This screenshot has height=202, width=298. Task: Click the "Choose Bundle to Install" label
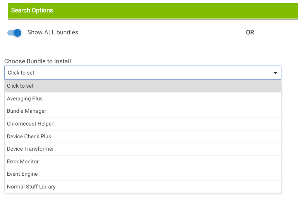(x=38, y=61)
